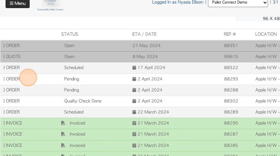280x156 pixels.
Task: Open row options for quote 99615
Action: (4, 56)
